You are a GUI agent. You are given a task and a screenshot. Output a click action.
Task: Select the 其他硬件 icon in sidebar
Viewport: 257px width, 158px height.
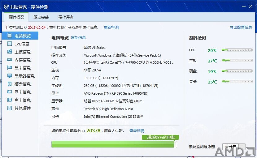[x=10, y=108]
